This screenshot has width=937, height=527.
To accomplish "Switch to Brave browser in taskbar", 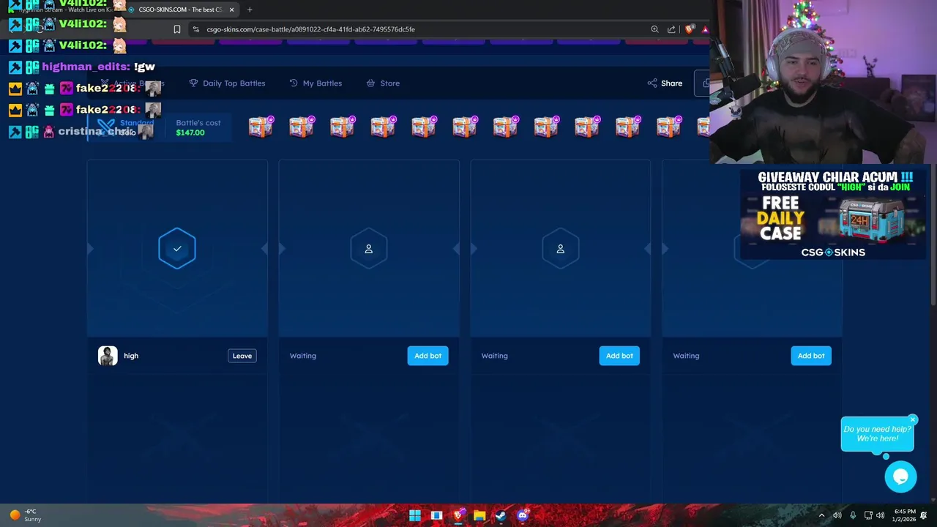I will (458, 515).
